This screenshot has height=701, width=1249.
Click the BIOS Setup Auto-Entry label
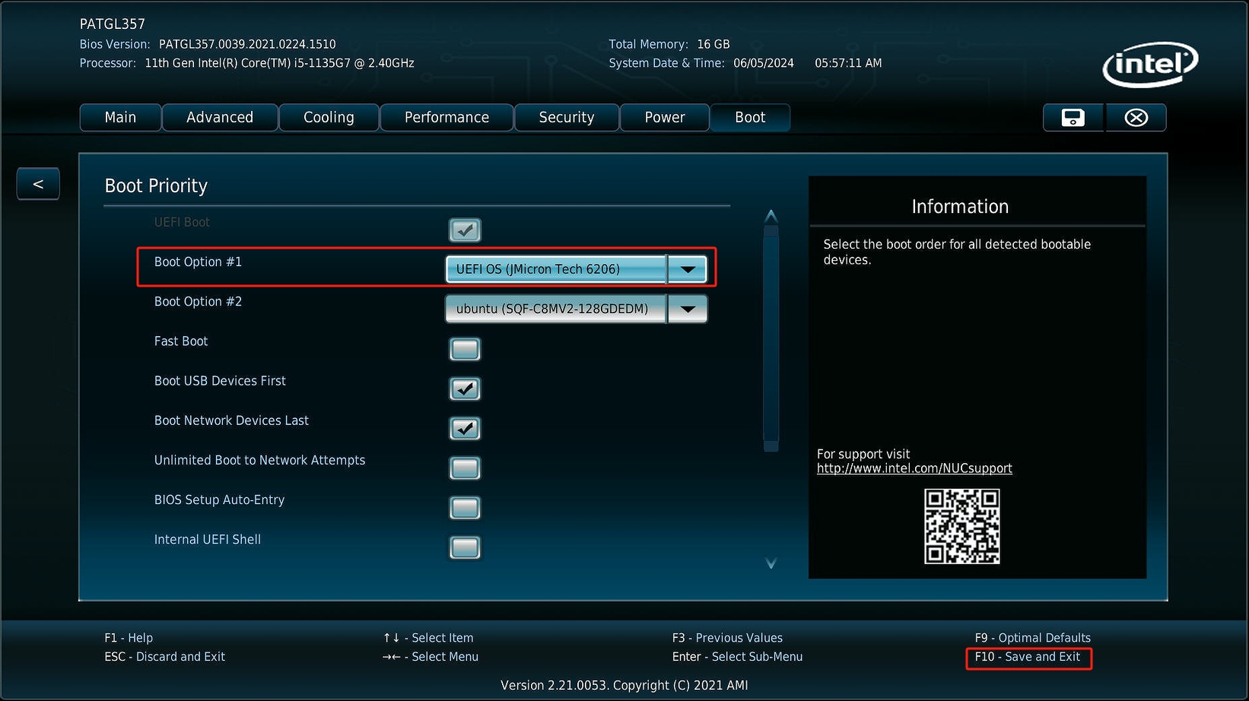click(219, 500)
